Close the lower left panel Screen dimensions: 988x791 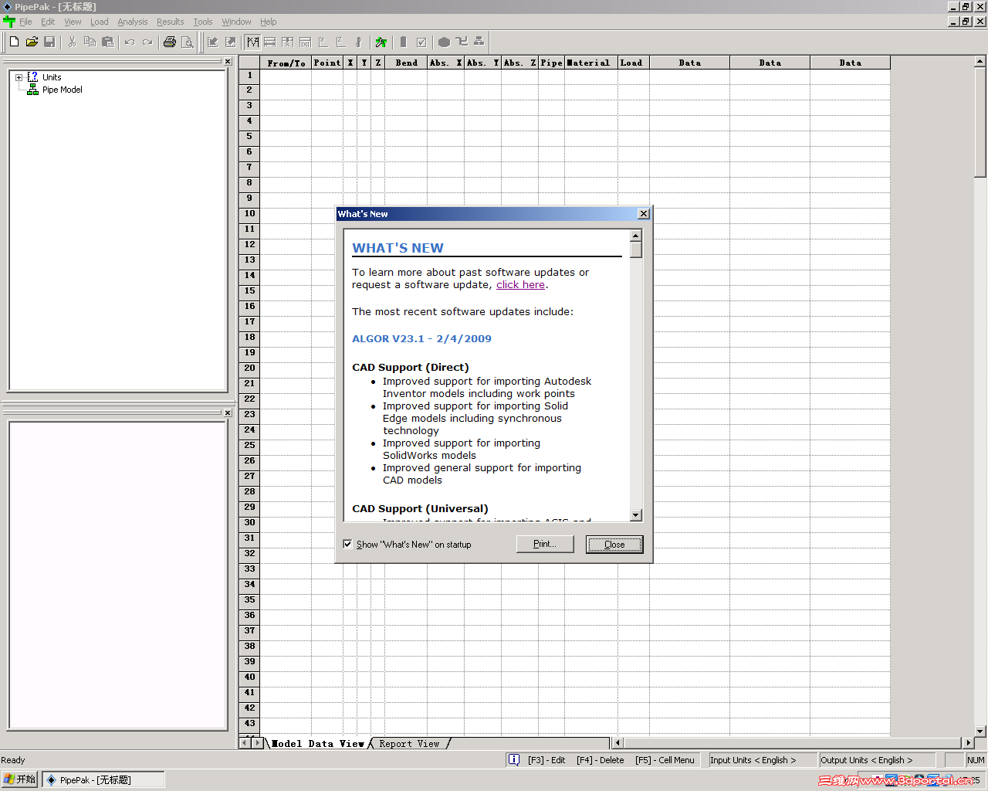pos(228,412)
